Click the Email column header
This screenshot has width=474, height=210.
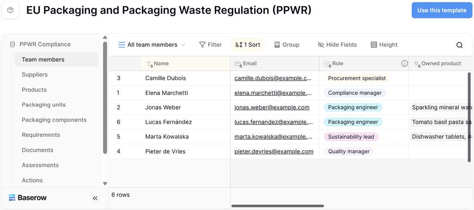[x=275, y=64]
